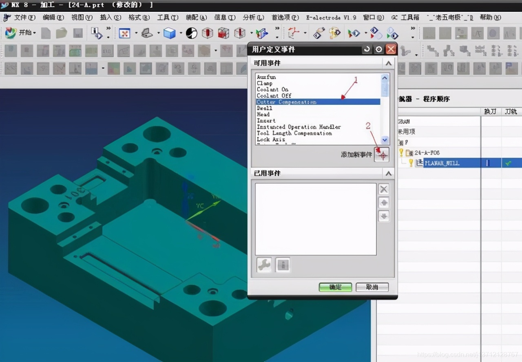Open the 首选项(P) menu
Screen dimensions: 522x362
pyautogui.click(x=285, y=18)
